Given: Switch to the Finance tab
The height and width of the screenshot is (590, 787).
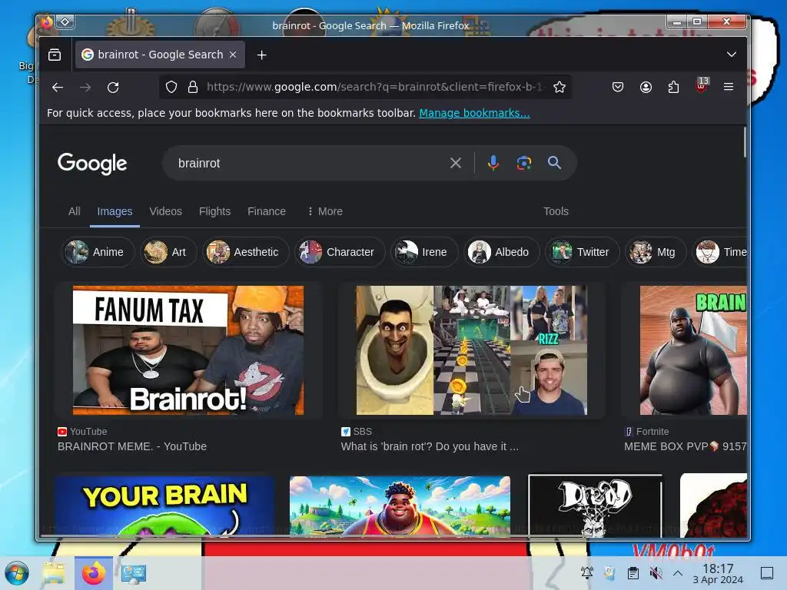Looking at the screenshot, I should 267,211.
